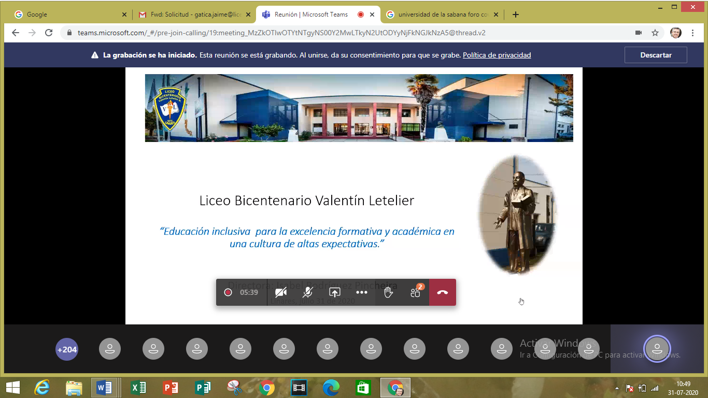Click the recording timer 05:39
This screenshot has width=708, height=398.
pyautogui.click(x=249, y=292)
